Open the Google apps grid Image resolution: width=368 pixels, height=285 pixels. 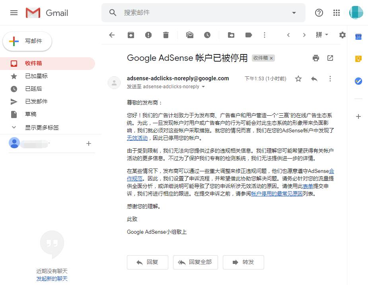click(x=337, y=13)
